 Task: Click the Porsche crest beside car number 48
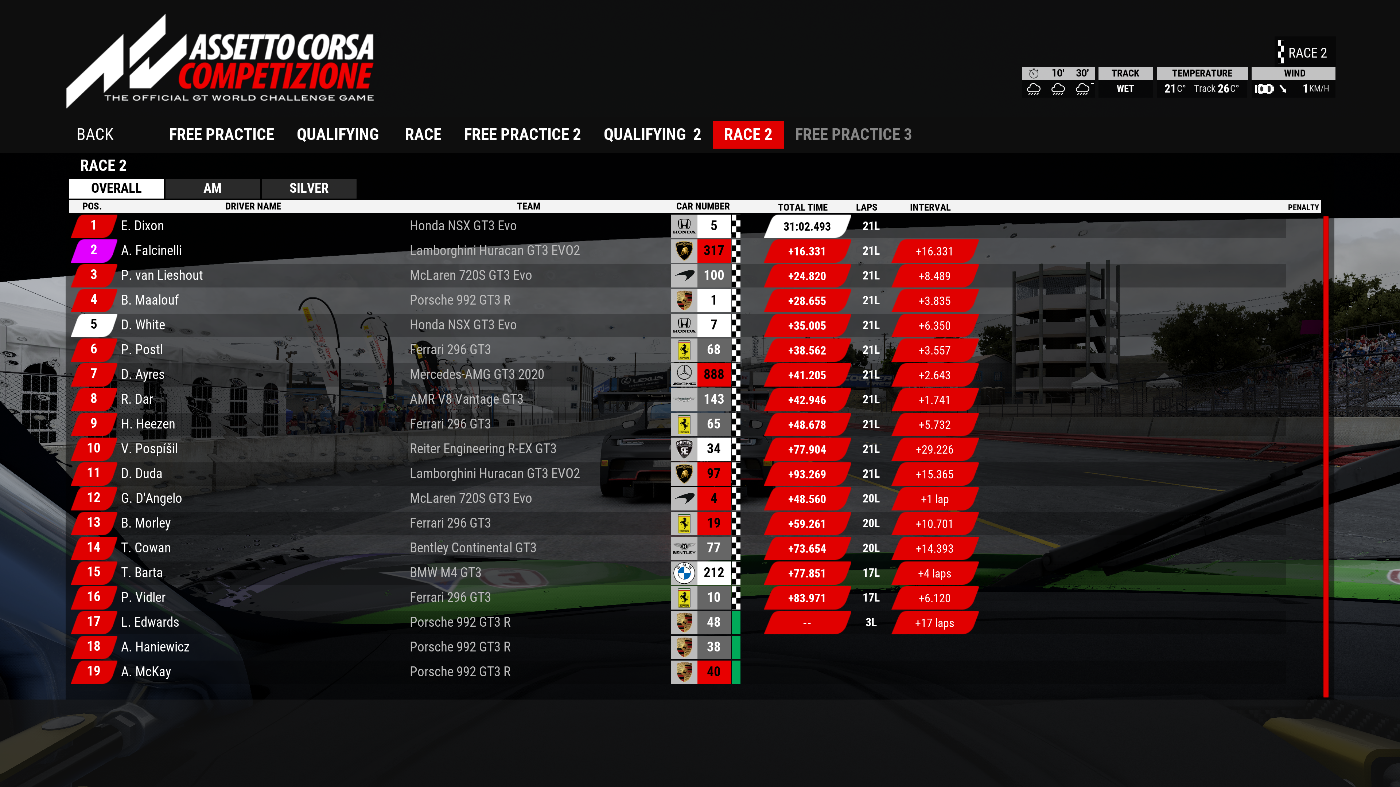coord(684,622)
